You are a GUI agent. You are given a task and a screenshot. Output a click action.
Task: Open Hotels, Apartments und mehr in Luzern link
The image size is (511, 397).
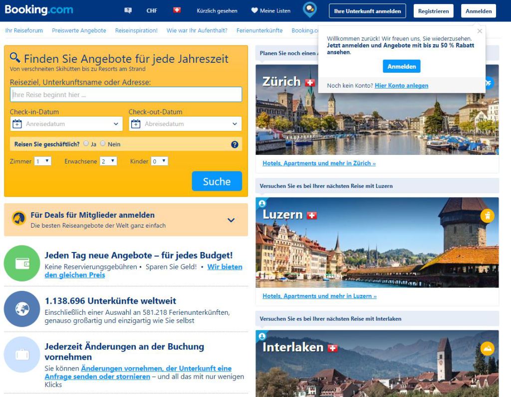coord(319,296)
